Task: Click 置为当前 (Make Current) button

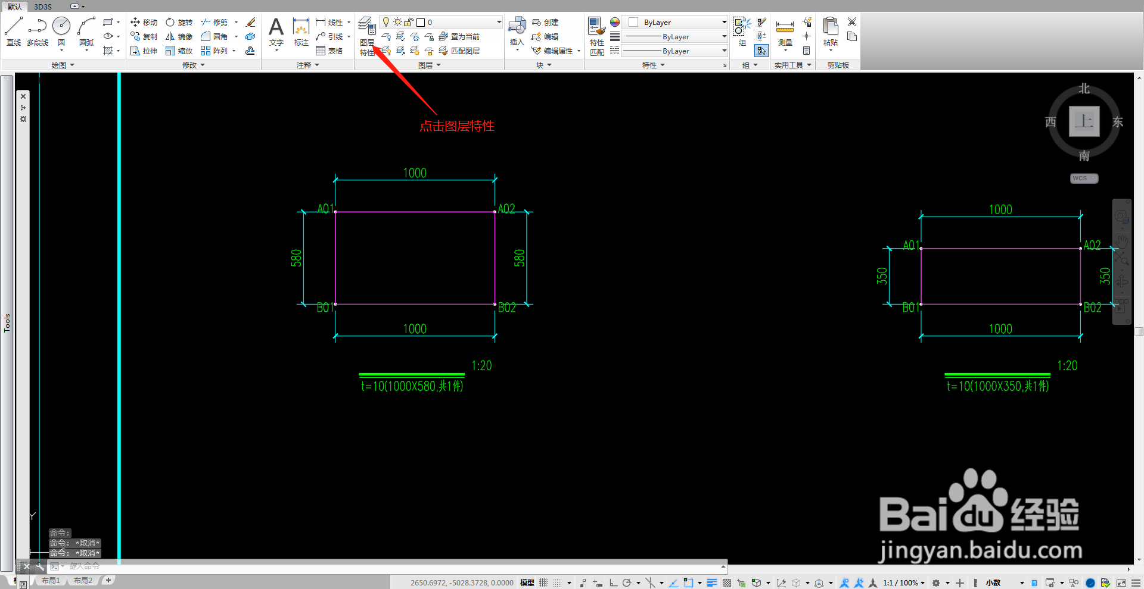Action: (x=459, y=36)
